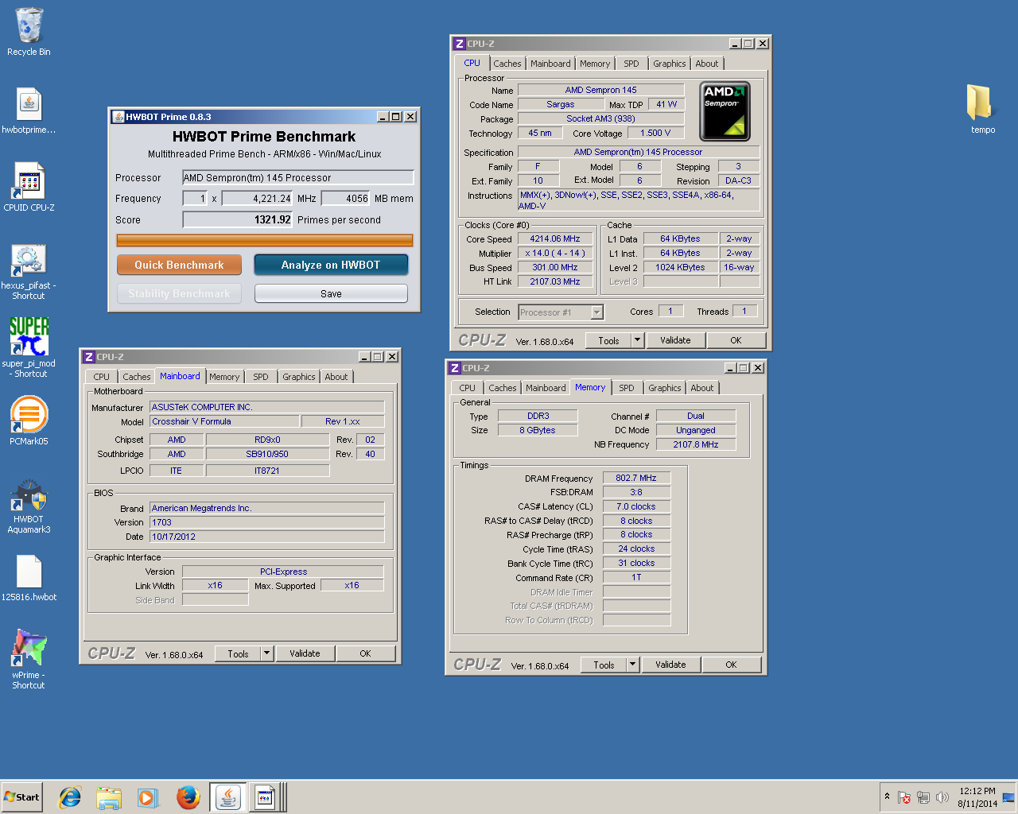Click OK in CPU tab window
This screenshot has height=814, width=1018.
click(736, 340)
